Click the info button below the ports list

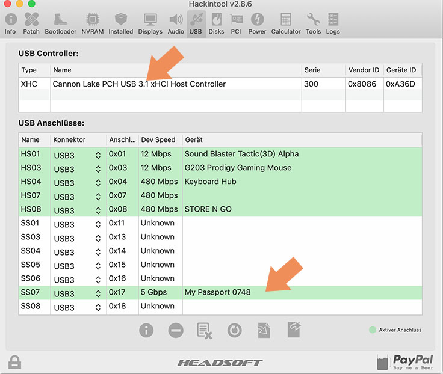pos(146,330)
